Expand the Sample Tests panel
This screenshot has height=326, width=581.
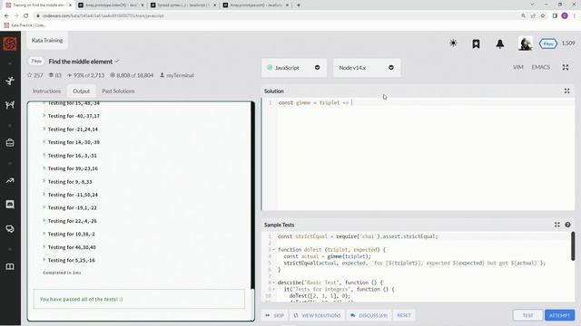click(x=556, y=225)
